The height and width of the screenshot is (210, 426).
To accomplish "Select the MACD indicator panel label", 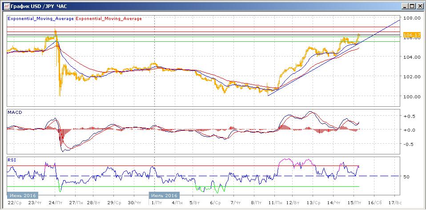I will [x=15, y=112].
